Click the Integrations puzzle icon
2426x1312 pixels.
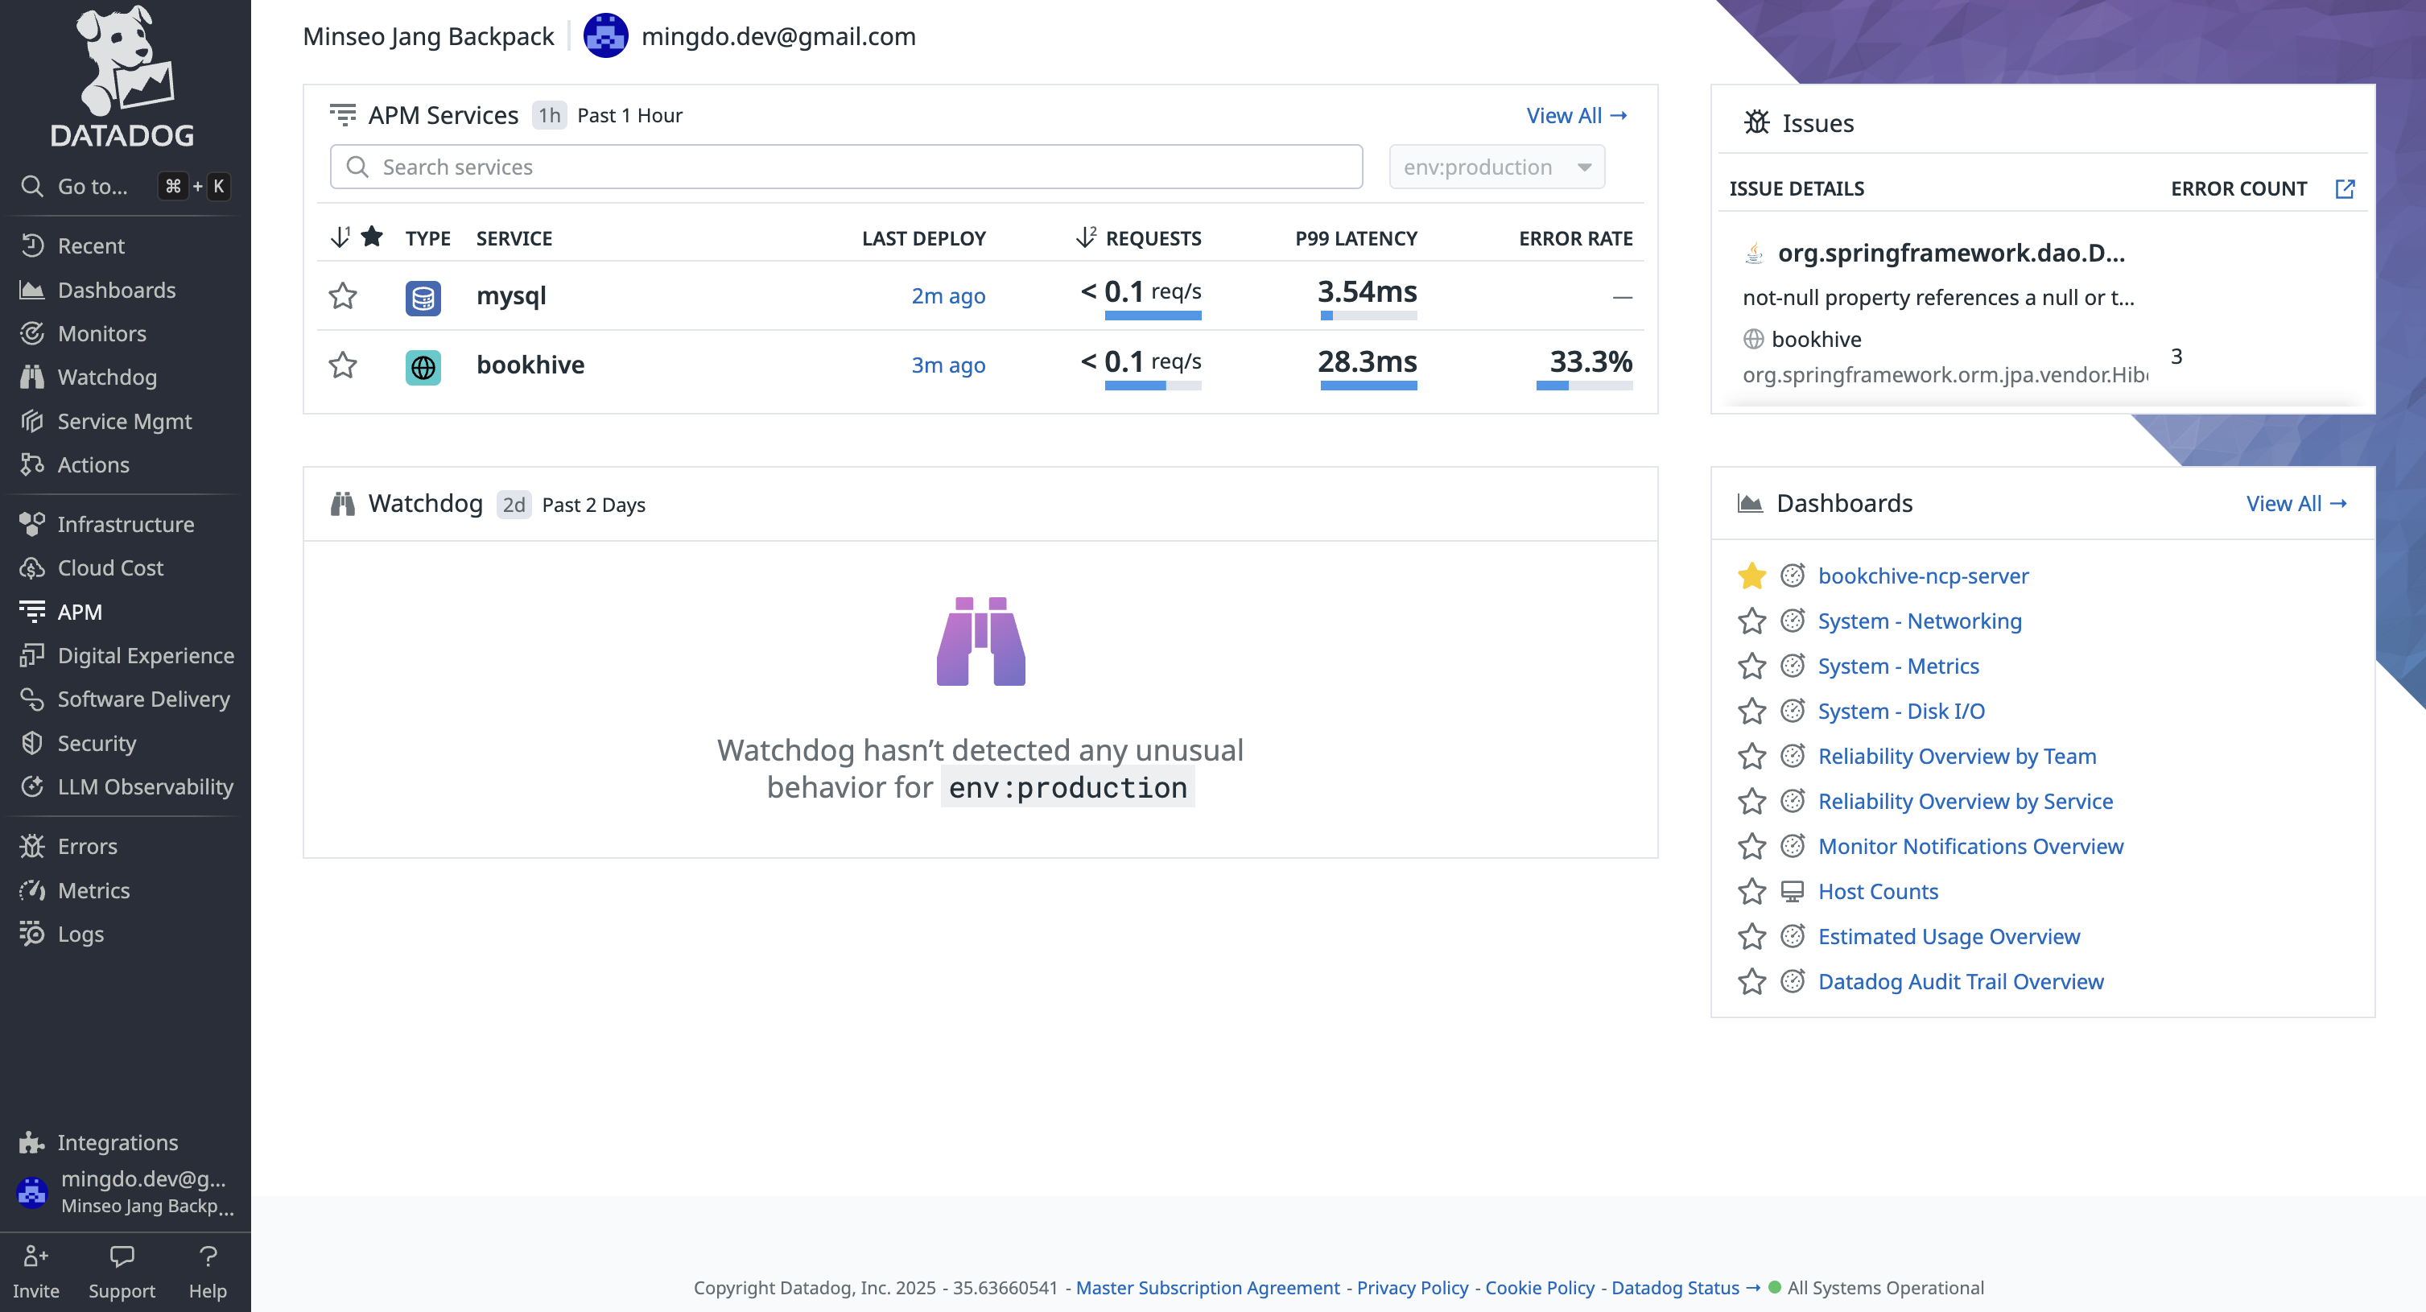[32, 1142]
